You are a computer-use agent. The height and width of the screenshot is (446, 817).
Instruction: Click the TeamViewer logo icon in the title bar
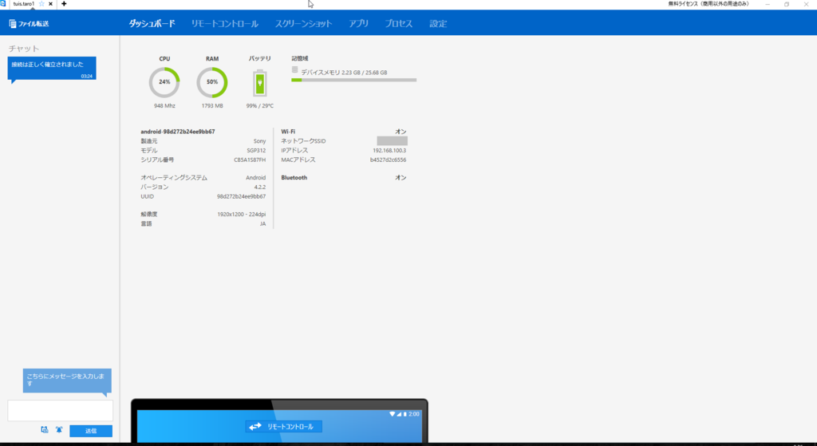point(3,4)
